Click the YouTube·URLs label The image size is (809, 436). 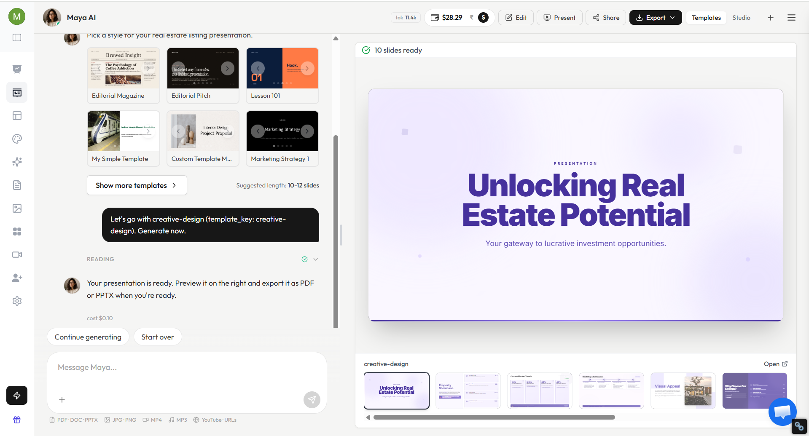tap(215, 420)
